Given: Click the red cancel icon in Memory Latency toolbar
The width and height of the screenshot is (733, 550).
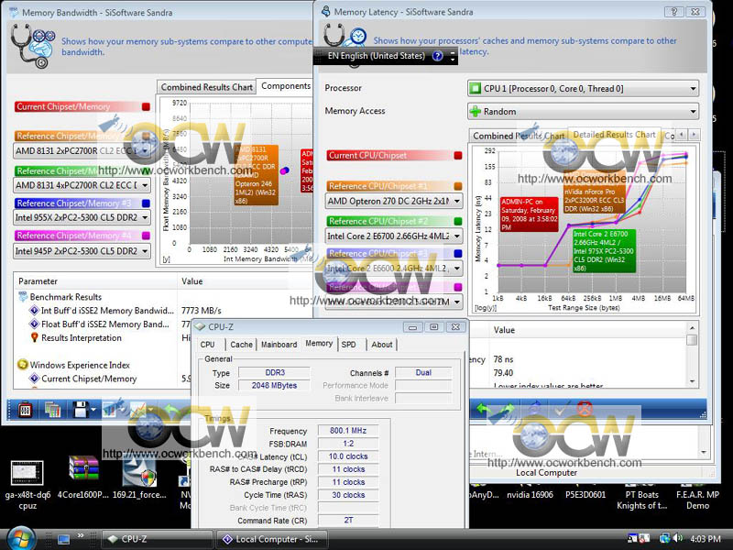Looking at the screenshot, I should 585,410.
